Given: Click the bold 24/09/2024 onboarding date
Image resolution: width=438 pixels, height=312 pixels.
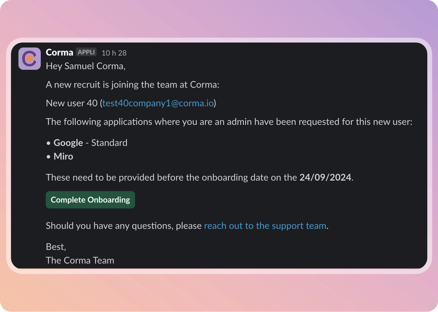Looking at the screenshot, I should click(325, 177).
